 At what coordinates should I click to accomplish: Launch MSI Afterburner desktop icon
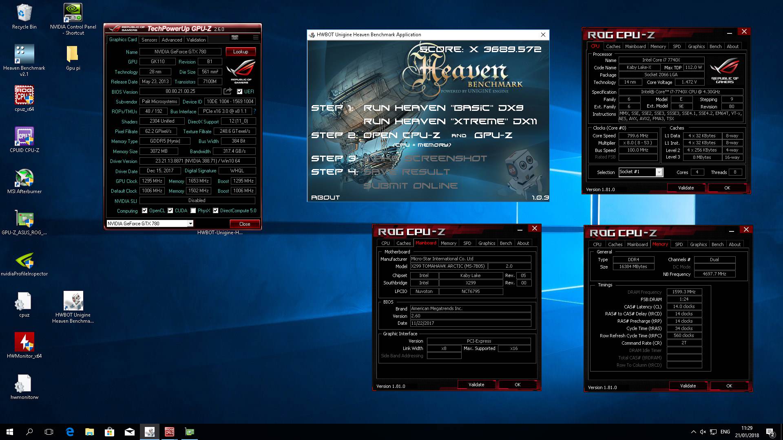[x=24, y=181]
